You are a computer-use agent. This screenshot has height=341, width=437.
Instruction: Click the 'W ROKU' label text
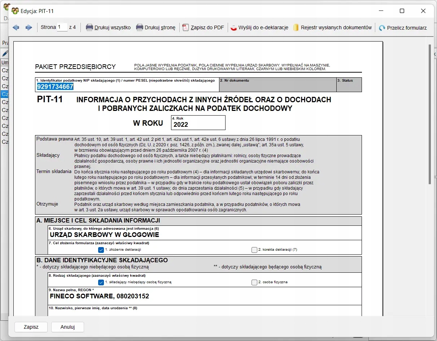click(x=148, y=123)
